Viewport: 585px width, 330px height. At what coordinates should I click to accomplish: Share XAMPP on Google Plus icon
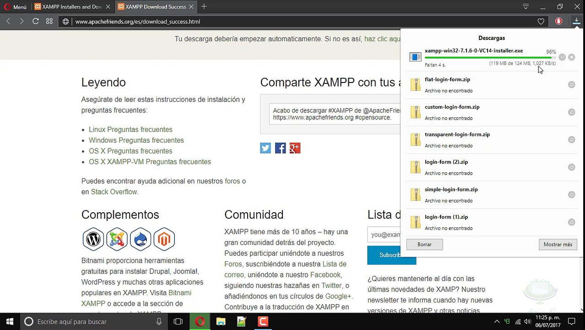coord(295,148)
